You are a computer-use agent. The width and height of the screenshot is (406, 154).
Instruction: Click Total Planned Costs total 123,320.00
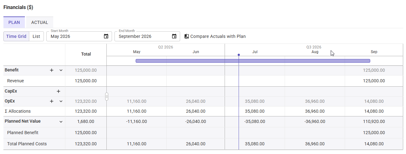[86, 144]
